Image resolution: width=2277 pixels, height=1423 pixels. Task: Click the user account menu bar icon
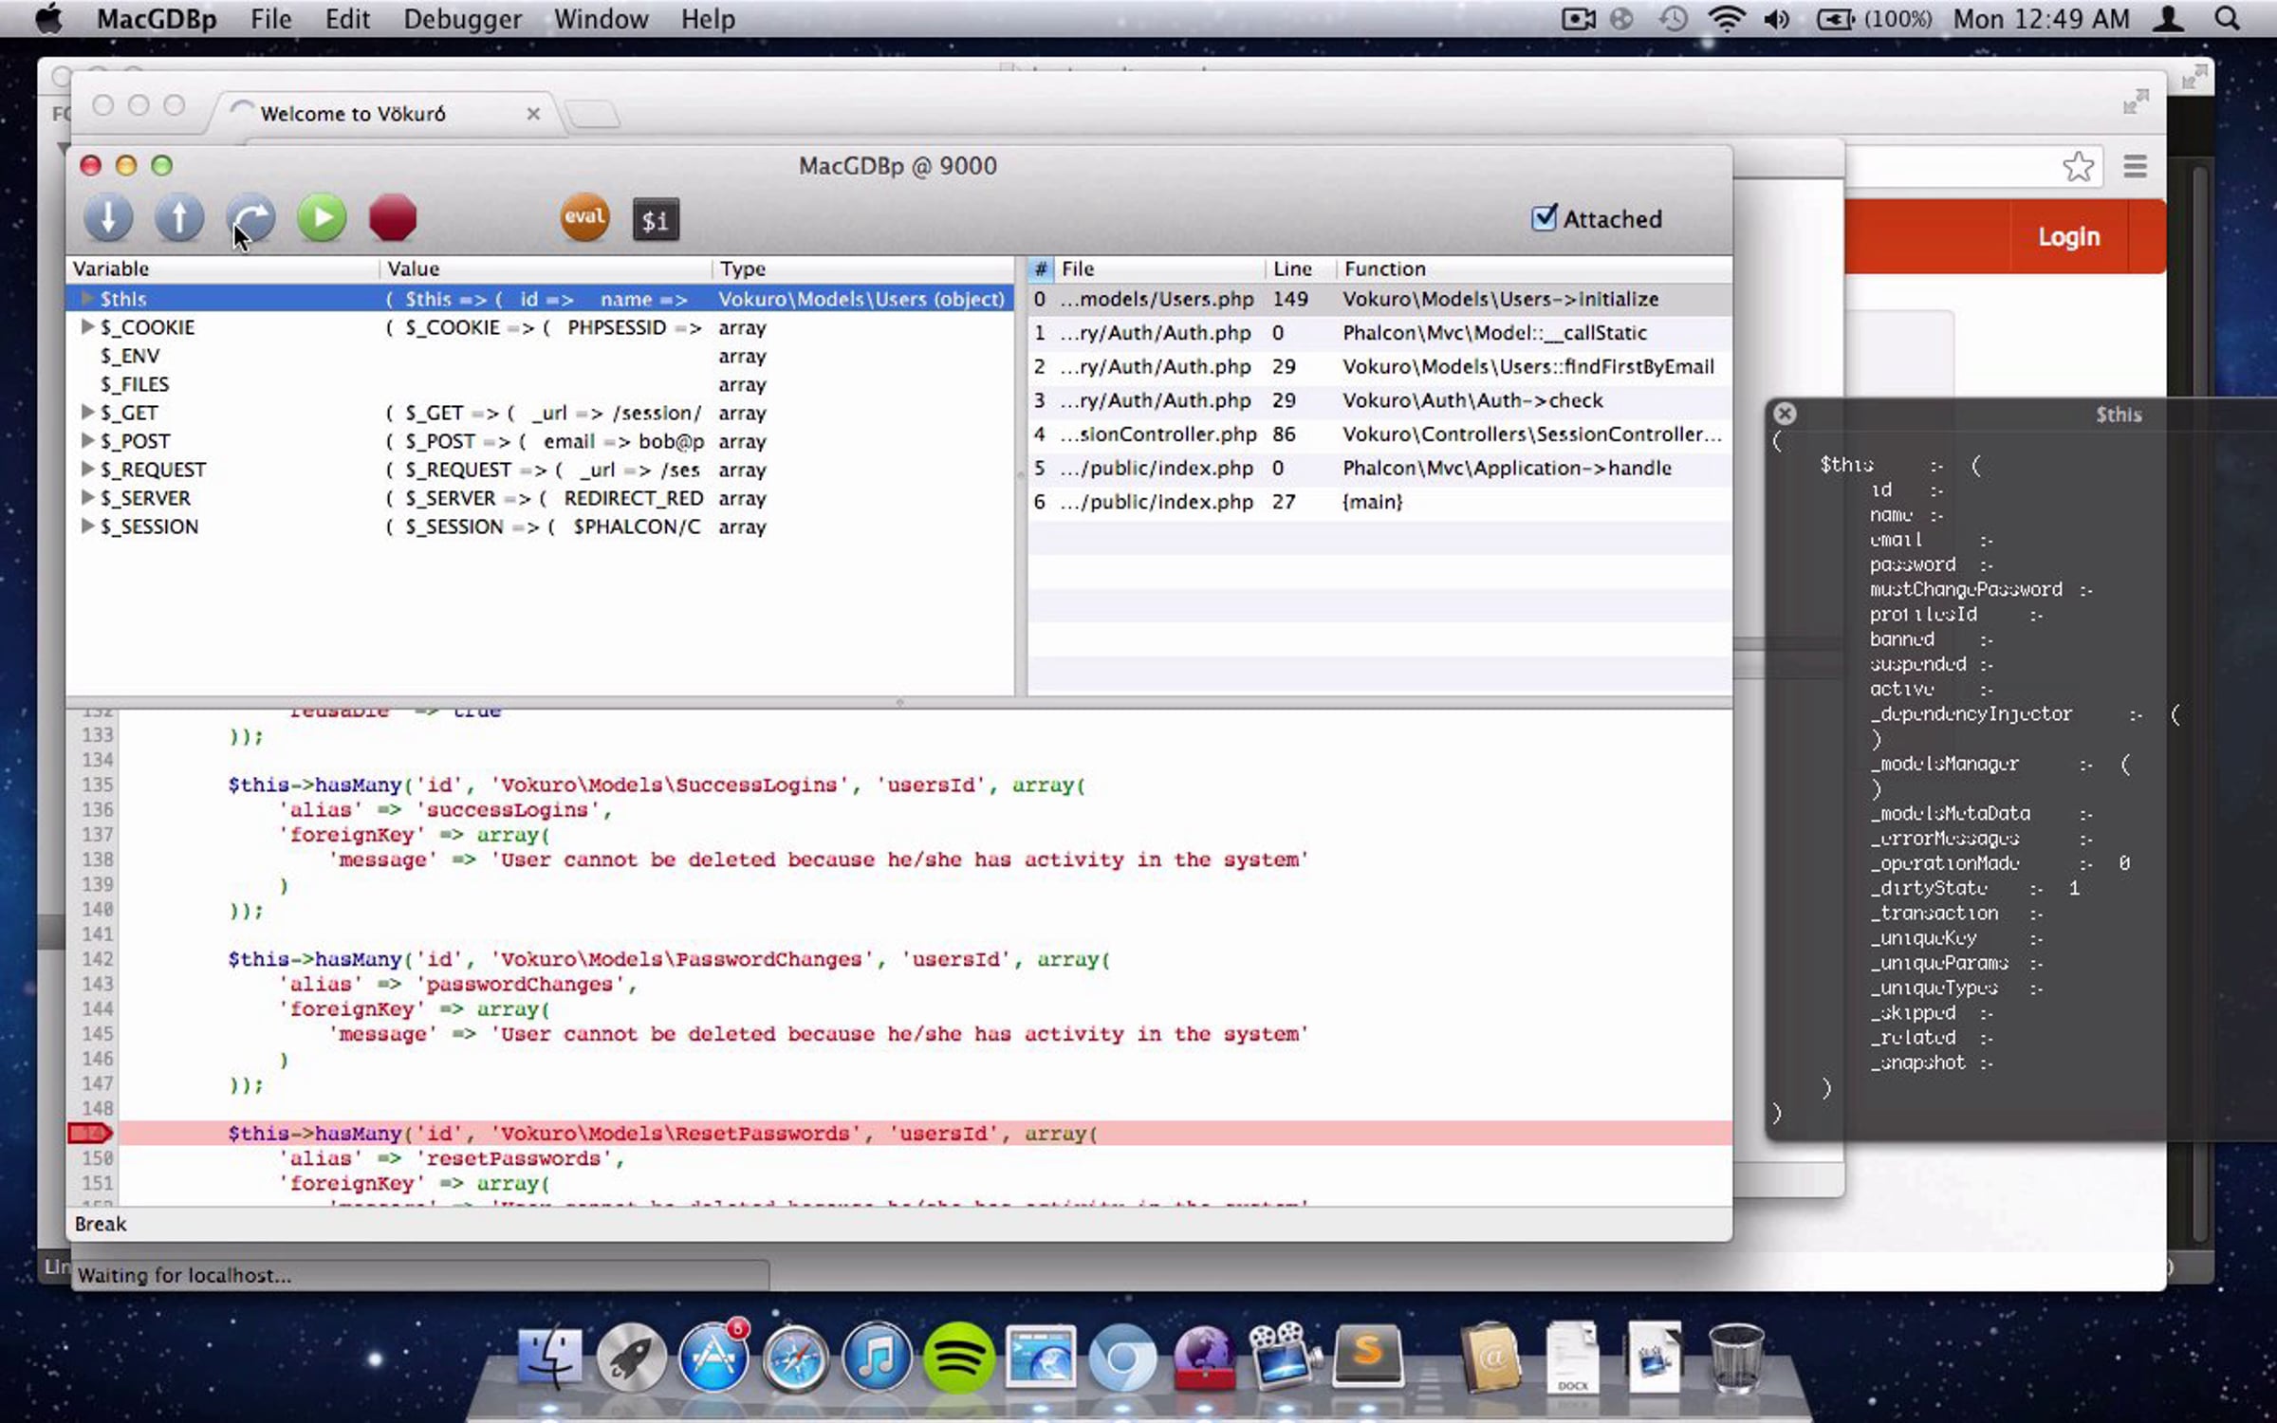click(x=2168, y=19)
